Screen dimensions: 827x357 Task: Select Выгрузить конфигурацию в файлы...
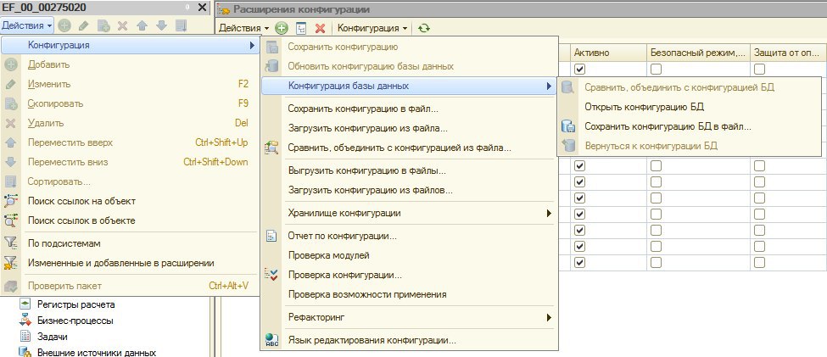(x=409, y=170)
